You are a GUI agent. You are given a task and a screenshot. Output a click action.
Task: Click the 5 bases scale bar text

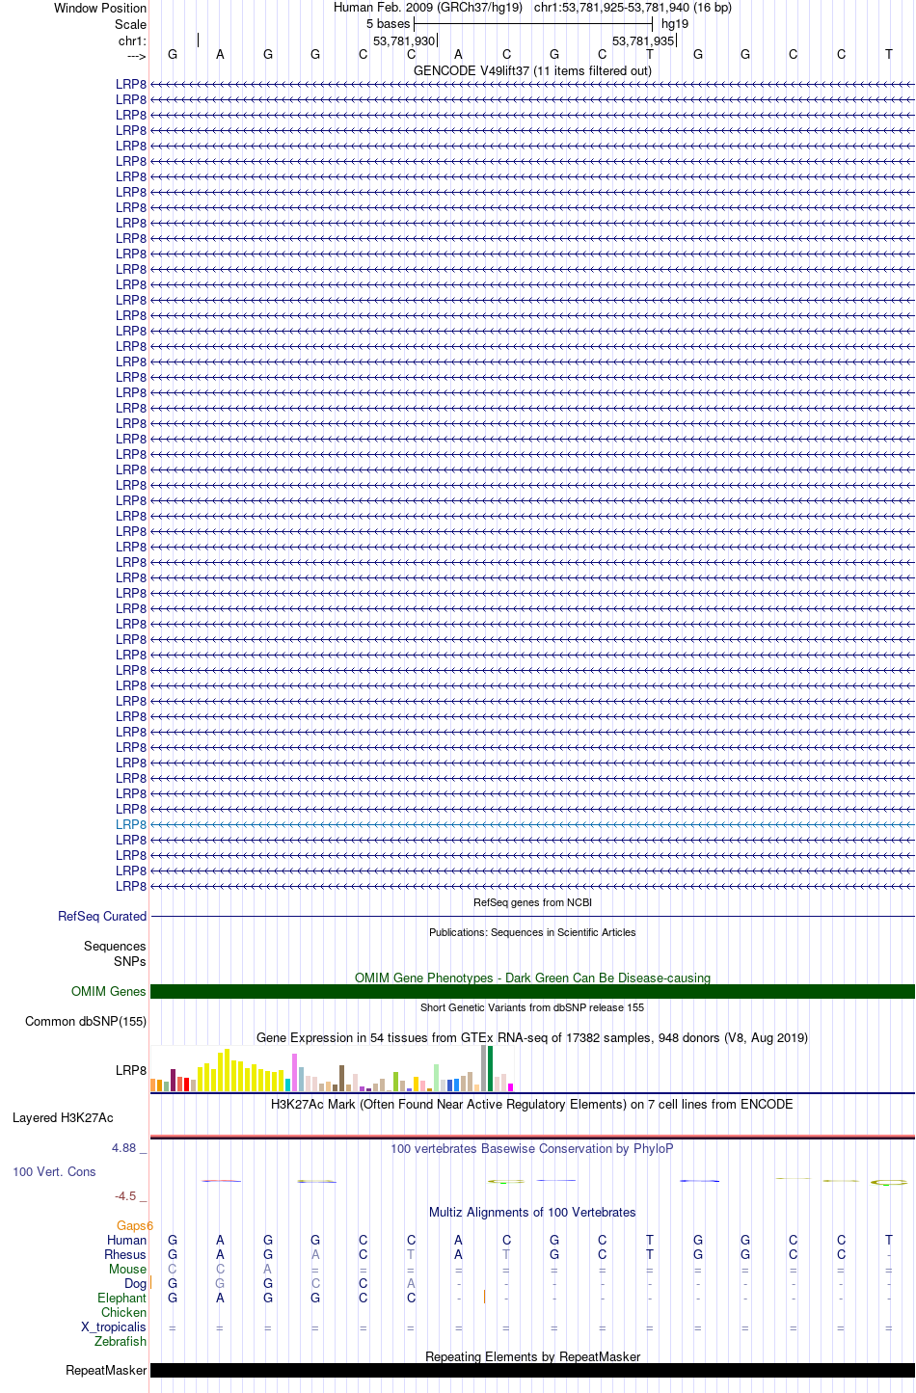[388, 23]
